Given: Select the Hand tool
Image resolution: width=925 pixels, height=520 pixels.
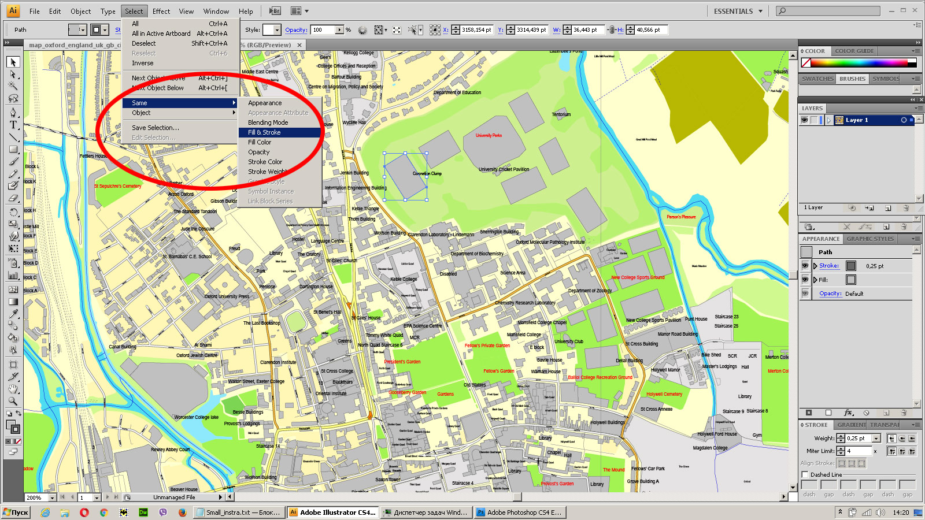Looking at the screenshot, I should pyautogui.click(x=13, y=388).
